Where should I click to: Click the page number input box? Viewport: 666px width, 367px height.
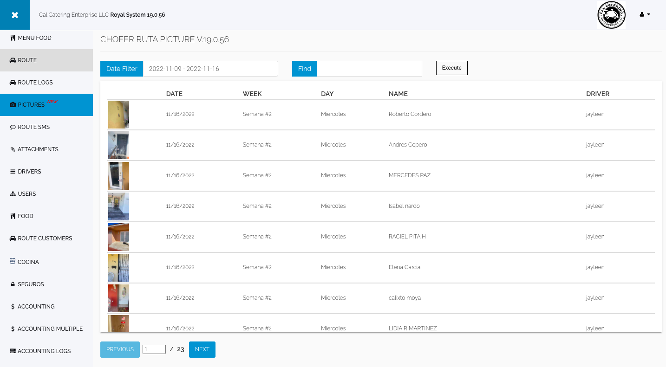[x=154, y=349]
